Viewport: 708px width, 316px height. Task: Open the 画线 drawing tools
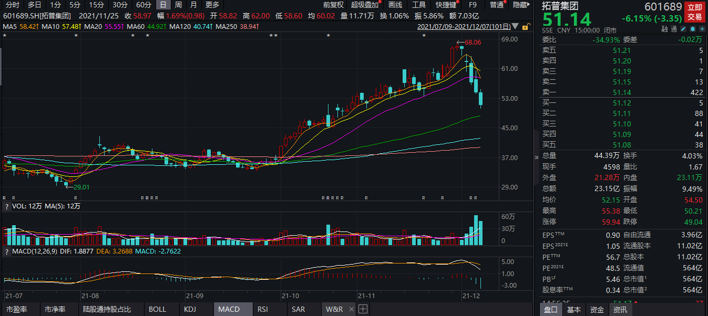pyautogui.click(x=395, y=5)
